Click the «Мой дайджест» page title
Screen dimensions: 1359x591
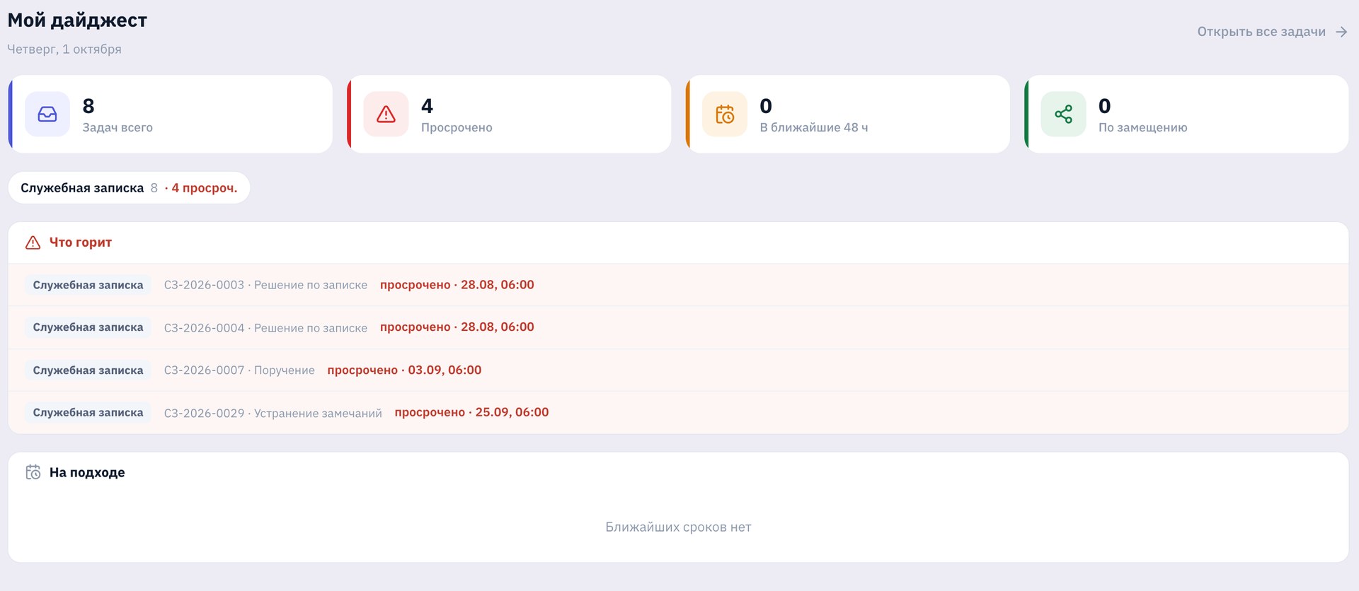click(77, 21)
